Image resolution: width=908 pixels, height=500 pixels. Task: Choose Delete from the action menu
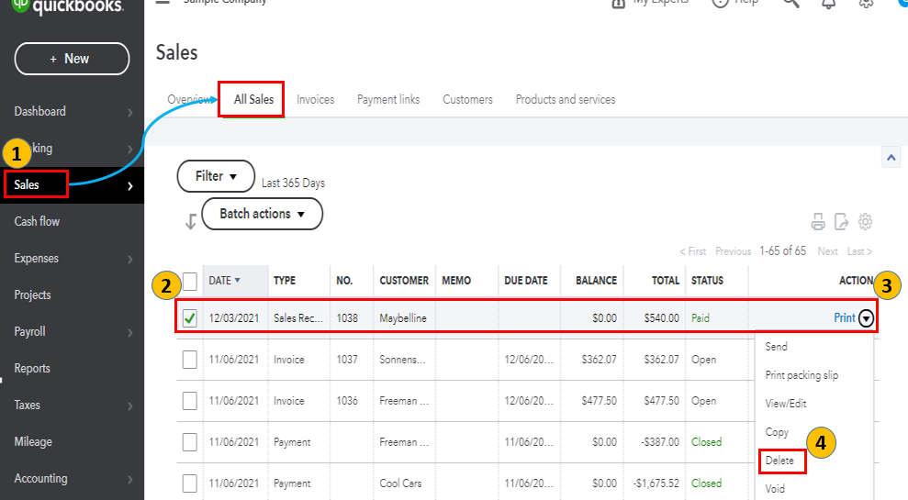click(779, 461)
